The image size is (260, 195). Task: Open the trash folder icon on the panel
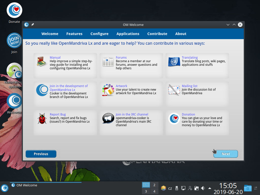[248, 188]
